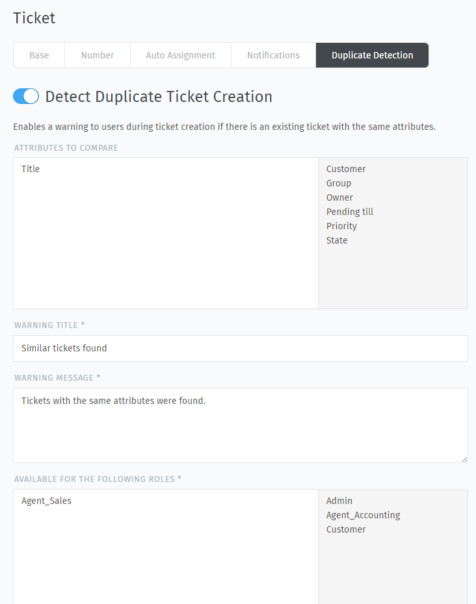
Task: Add State to attributes to compare
Action: click(x=336, y=240)
